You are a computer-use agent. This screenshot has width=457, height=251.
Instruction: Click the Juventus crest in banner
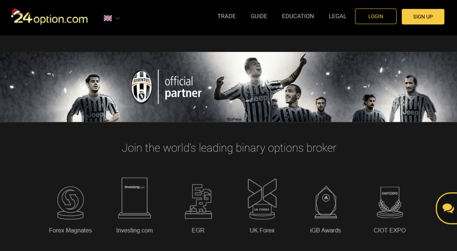coord(141,87)
